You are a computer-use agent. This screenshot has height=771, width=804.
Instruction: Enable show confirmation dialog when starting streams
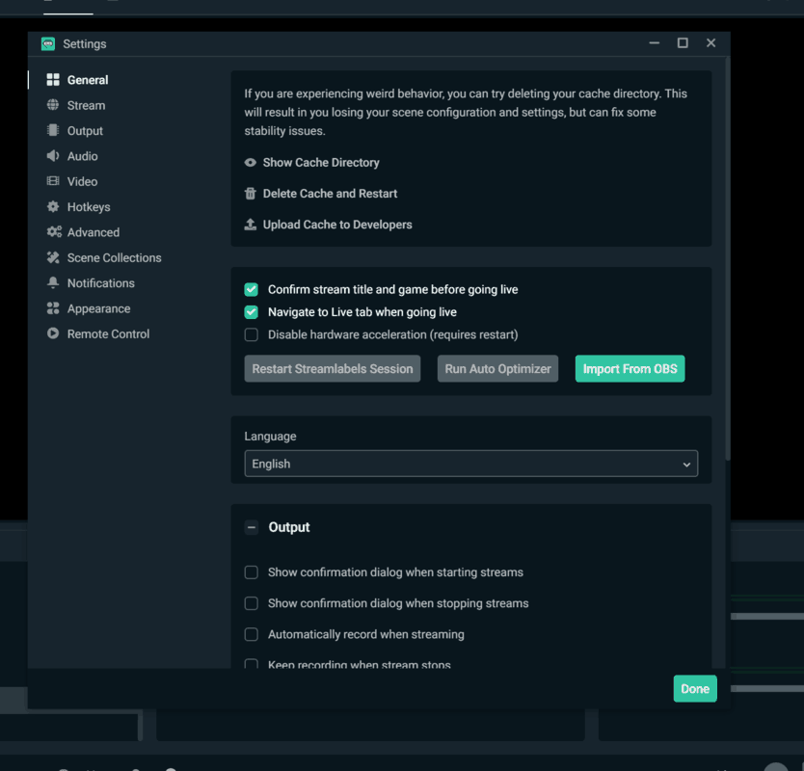(251, 572)
